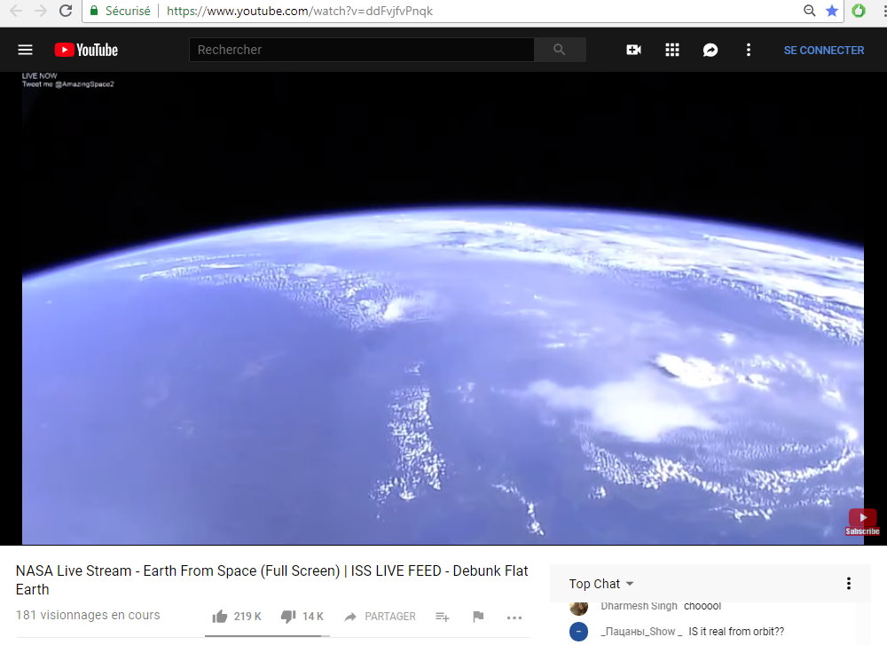Open the upload video camera icon
The image size is (887, 645).
pos(633,50)
